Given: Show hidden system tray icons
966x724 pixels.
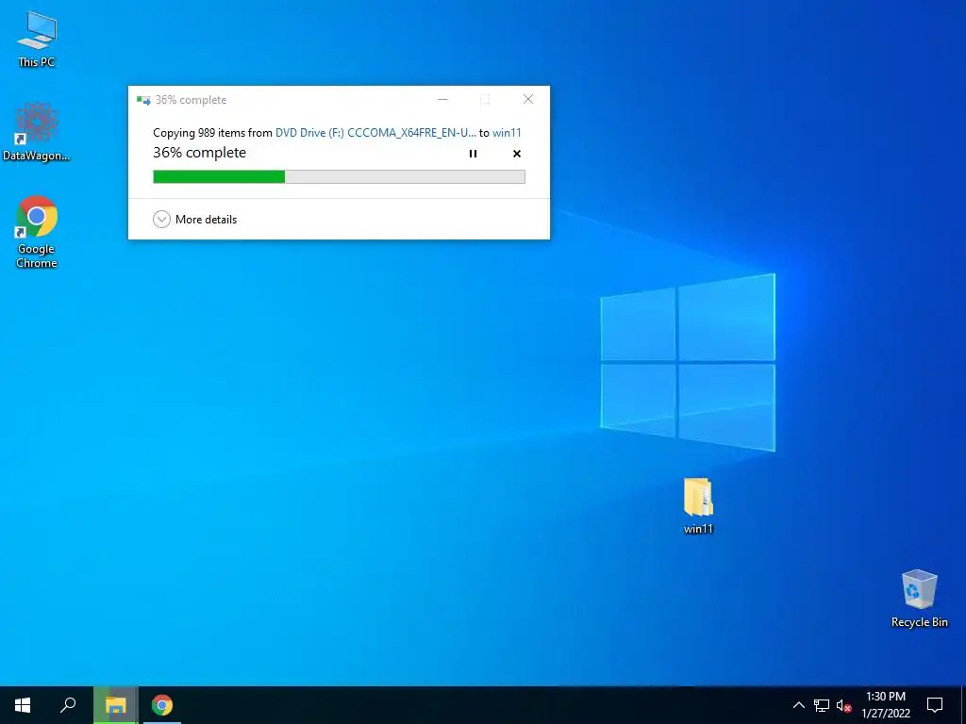Looking at the screenshot, I should [798, 705].
